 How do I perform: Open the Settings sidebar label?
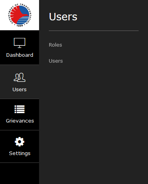tap(20, 153)
